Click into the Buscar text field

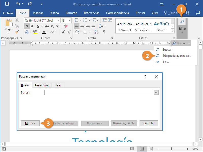tap(99, 93)
